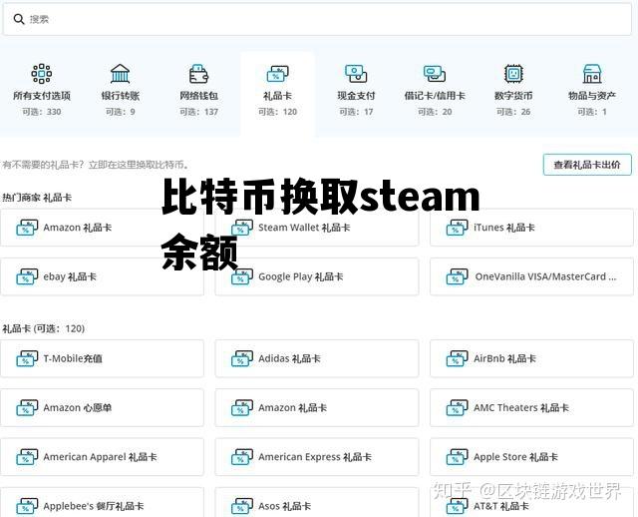This screenshot has width=638, height=517.
Task: Select AMC Theaters 礼品卡 label text
Action: coord(521,408)
